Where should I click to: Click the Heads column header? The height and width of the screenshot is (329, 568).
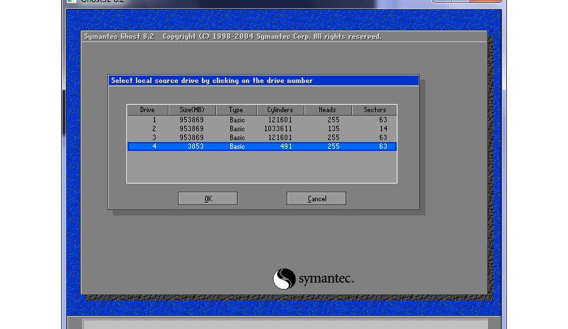click(328, 110)
